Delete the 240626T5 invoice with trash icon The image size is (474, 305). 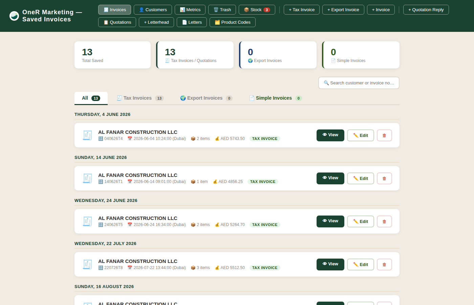(384, 222)
